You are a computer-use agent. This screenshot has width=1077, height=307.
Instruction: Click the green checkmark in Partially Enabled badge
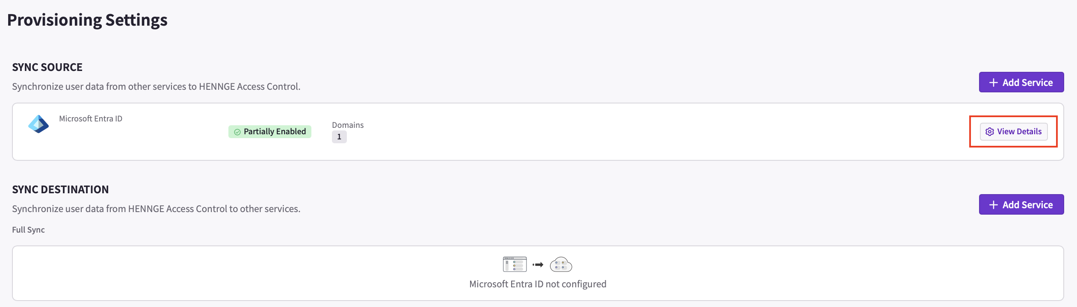[237, 132]
